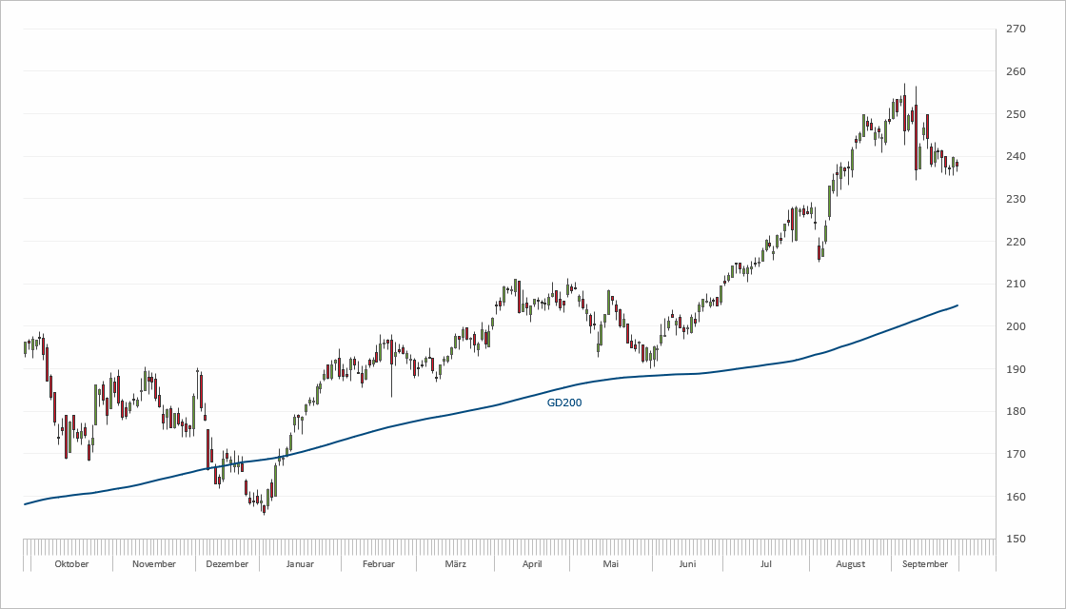The image size is (1066, 609).
Task: Select the Februar month label
Action: 379,563
